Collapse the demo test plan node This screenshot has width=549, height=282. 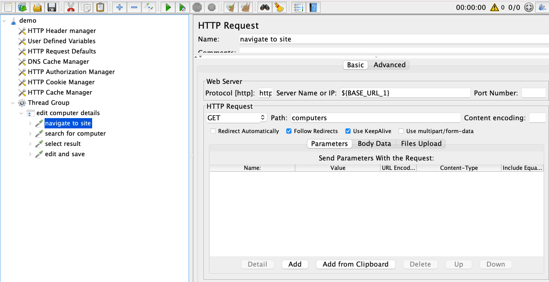pyautogui.click(x=5, y=21)
